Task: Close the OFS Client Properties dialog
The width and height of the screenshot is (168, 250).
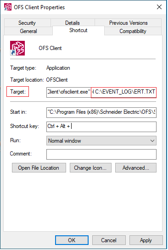Action: (159, 7)
